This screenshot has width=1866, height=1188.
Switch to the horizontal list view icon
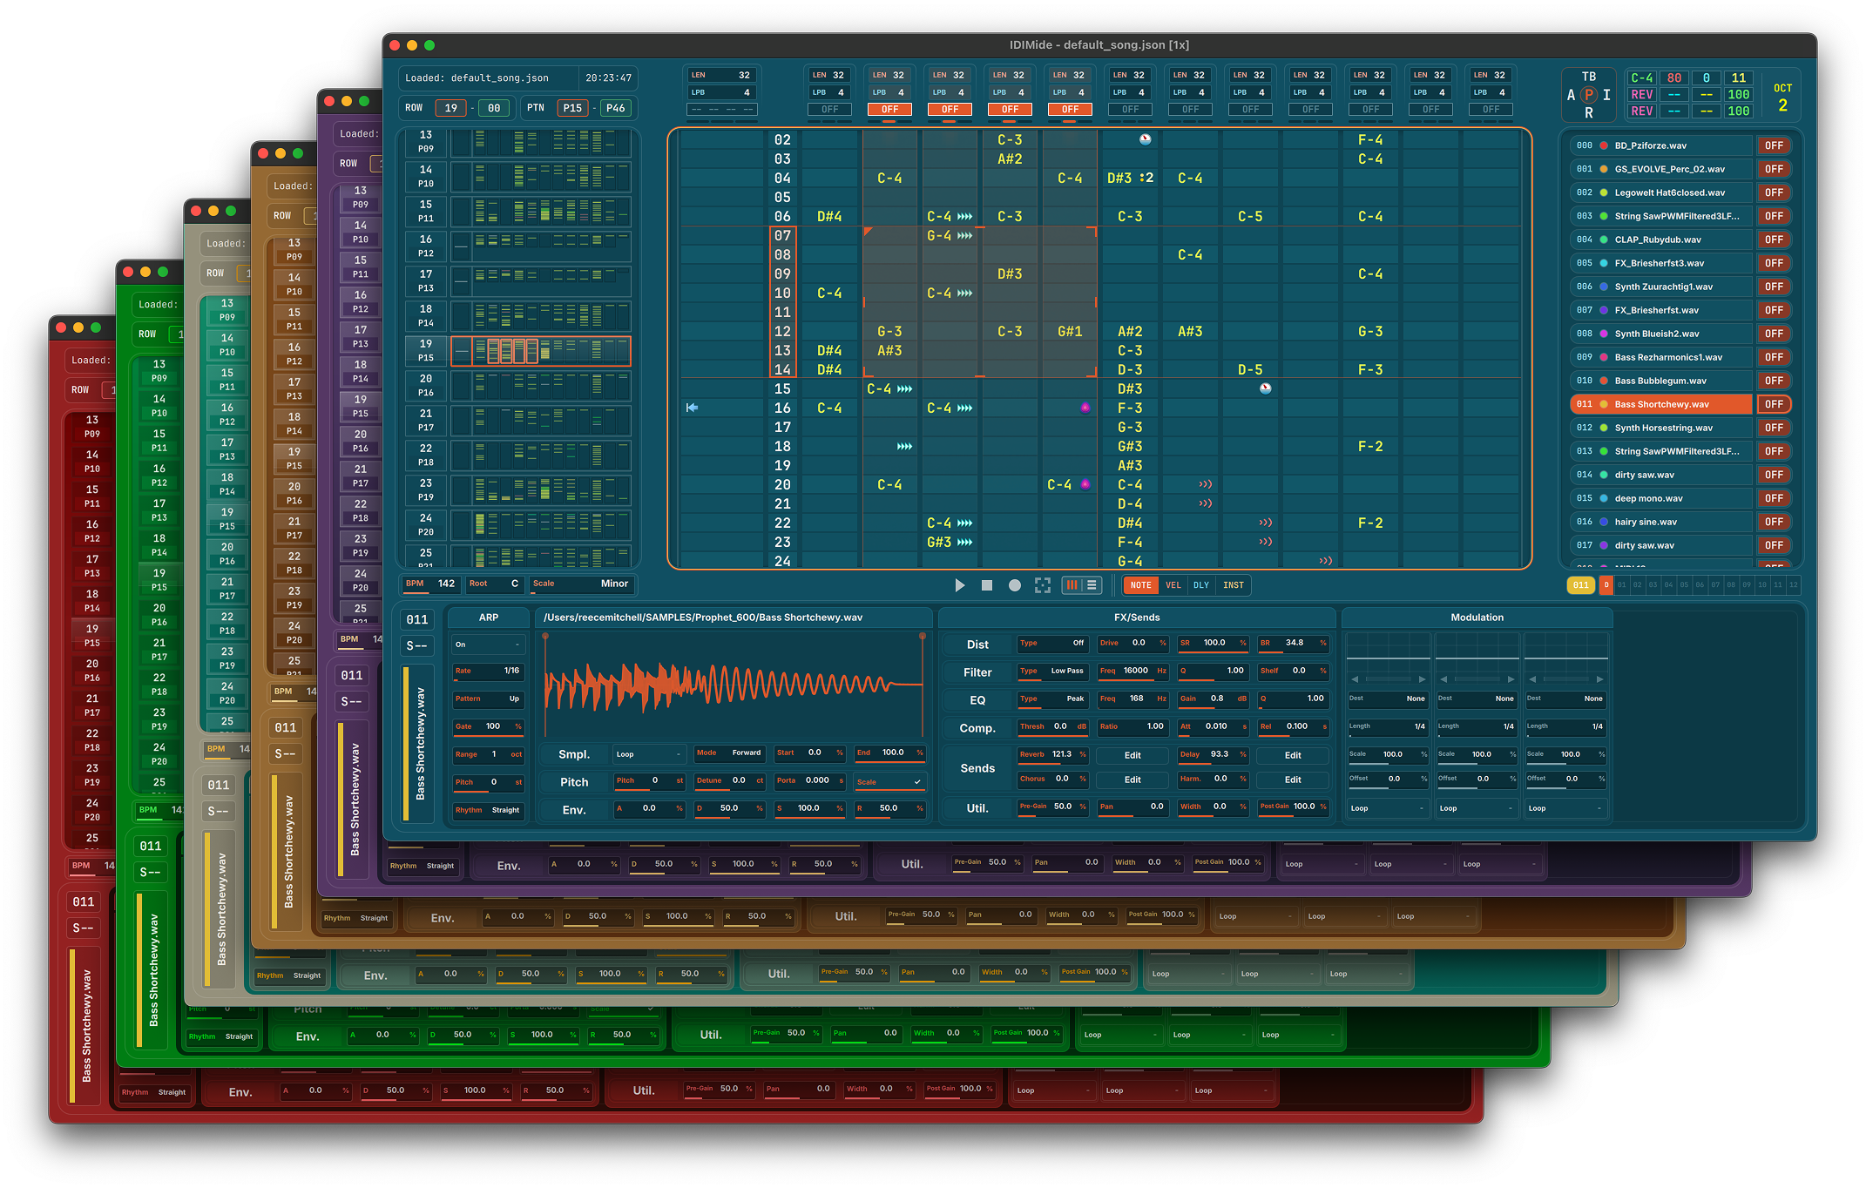tap(1092, 585)
